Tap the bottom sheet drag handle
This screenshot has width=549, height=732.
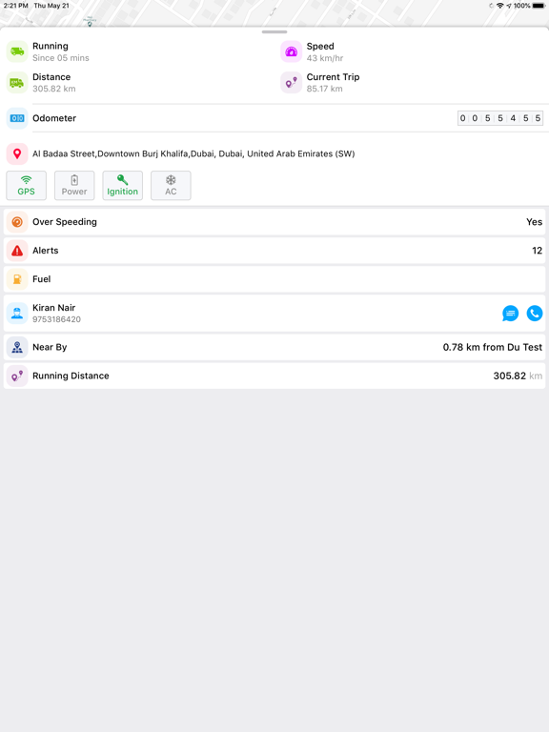click(x=274, y=31)
